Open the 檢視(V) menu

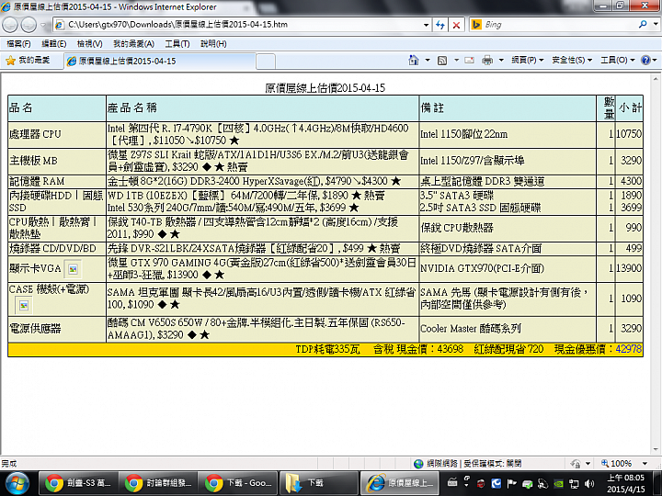(89, 43)
